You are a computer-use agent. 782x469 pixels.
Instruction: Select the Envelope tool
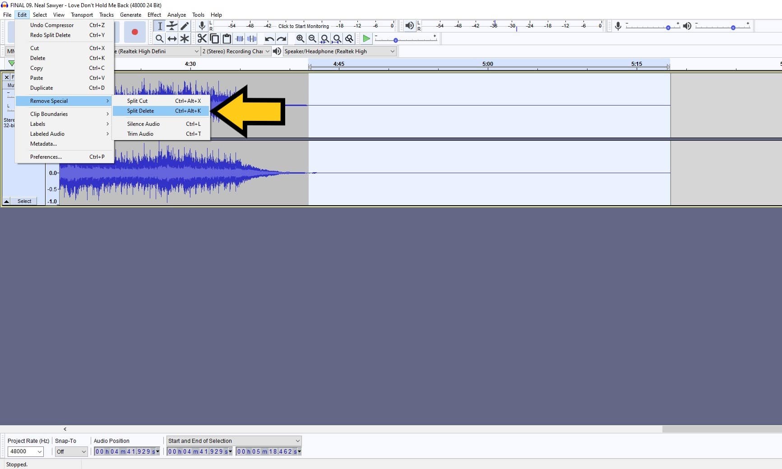(172, 26)
